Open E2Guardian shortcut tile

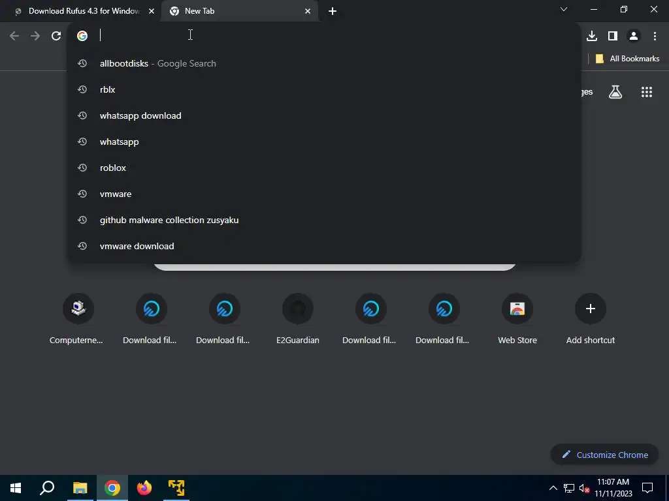click(x=298, y=318)
